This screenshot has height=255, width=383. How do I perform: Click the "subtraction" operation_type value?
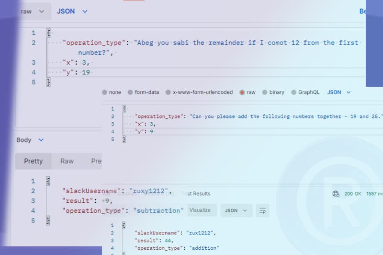(158, 210)
